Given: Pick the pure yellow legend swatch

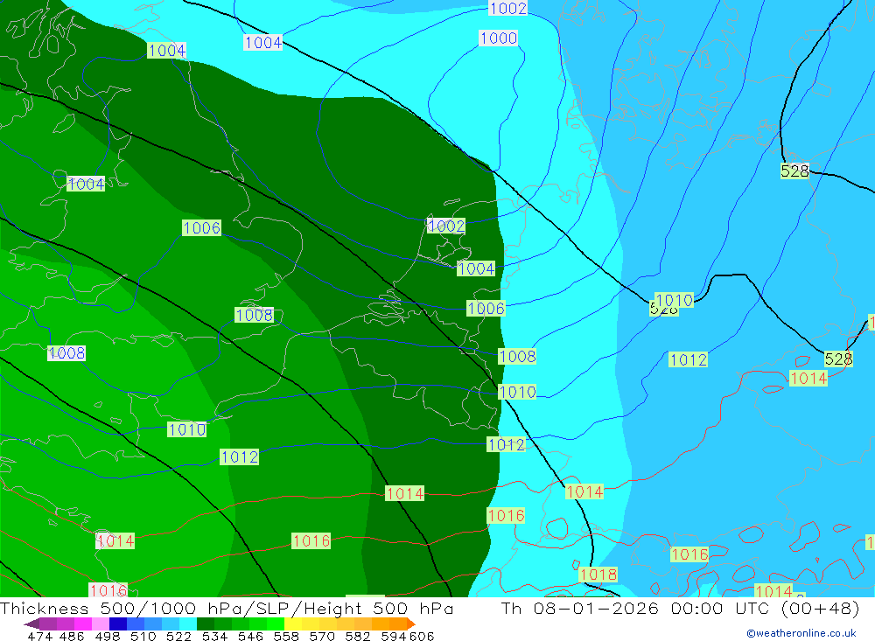Looking at the screenshot, I should point(293,624).
